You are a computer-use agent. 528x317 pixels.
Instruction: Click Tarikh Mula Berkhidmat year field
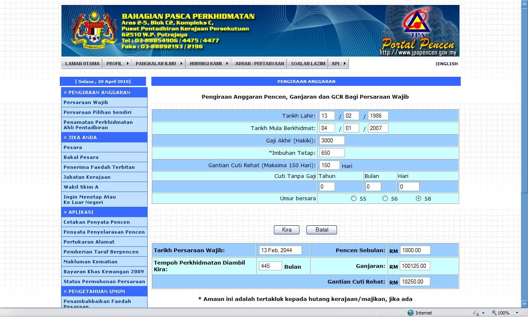[378, 128]
